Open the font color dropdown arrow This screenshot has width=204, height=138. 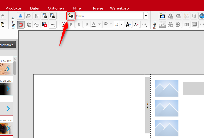pos(99,24)
